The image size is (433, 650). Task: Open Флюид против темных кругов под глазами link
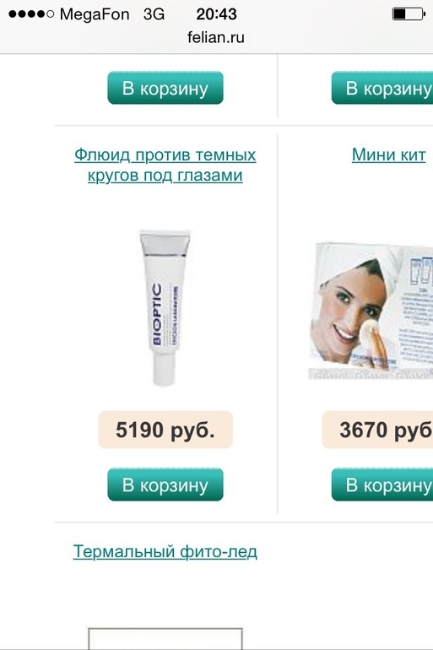165,165
